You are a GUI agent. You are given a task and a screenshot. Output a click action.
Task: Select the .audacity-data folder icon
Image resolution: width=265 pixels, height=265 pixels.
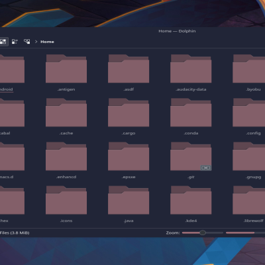click(x=191, y=69)
